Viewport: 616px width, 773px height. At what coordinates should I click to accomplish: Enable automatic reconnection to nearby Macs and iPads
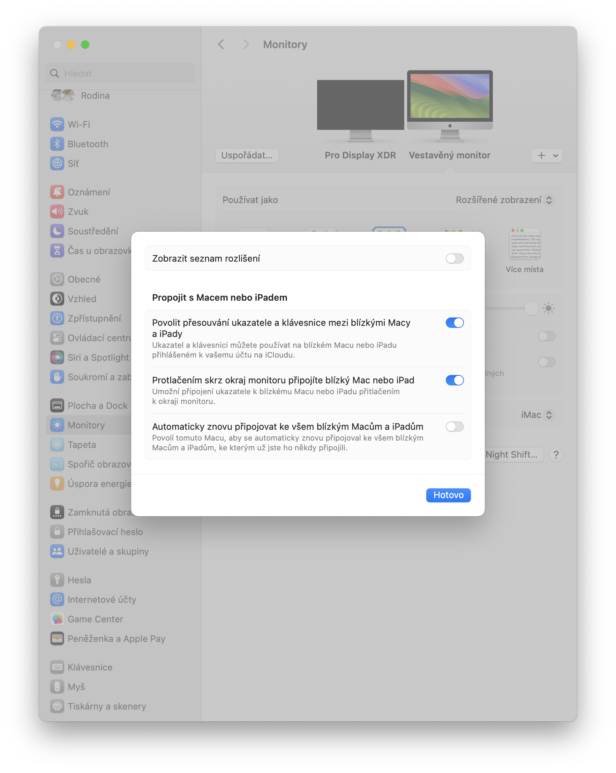(454, 427)
